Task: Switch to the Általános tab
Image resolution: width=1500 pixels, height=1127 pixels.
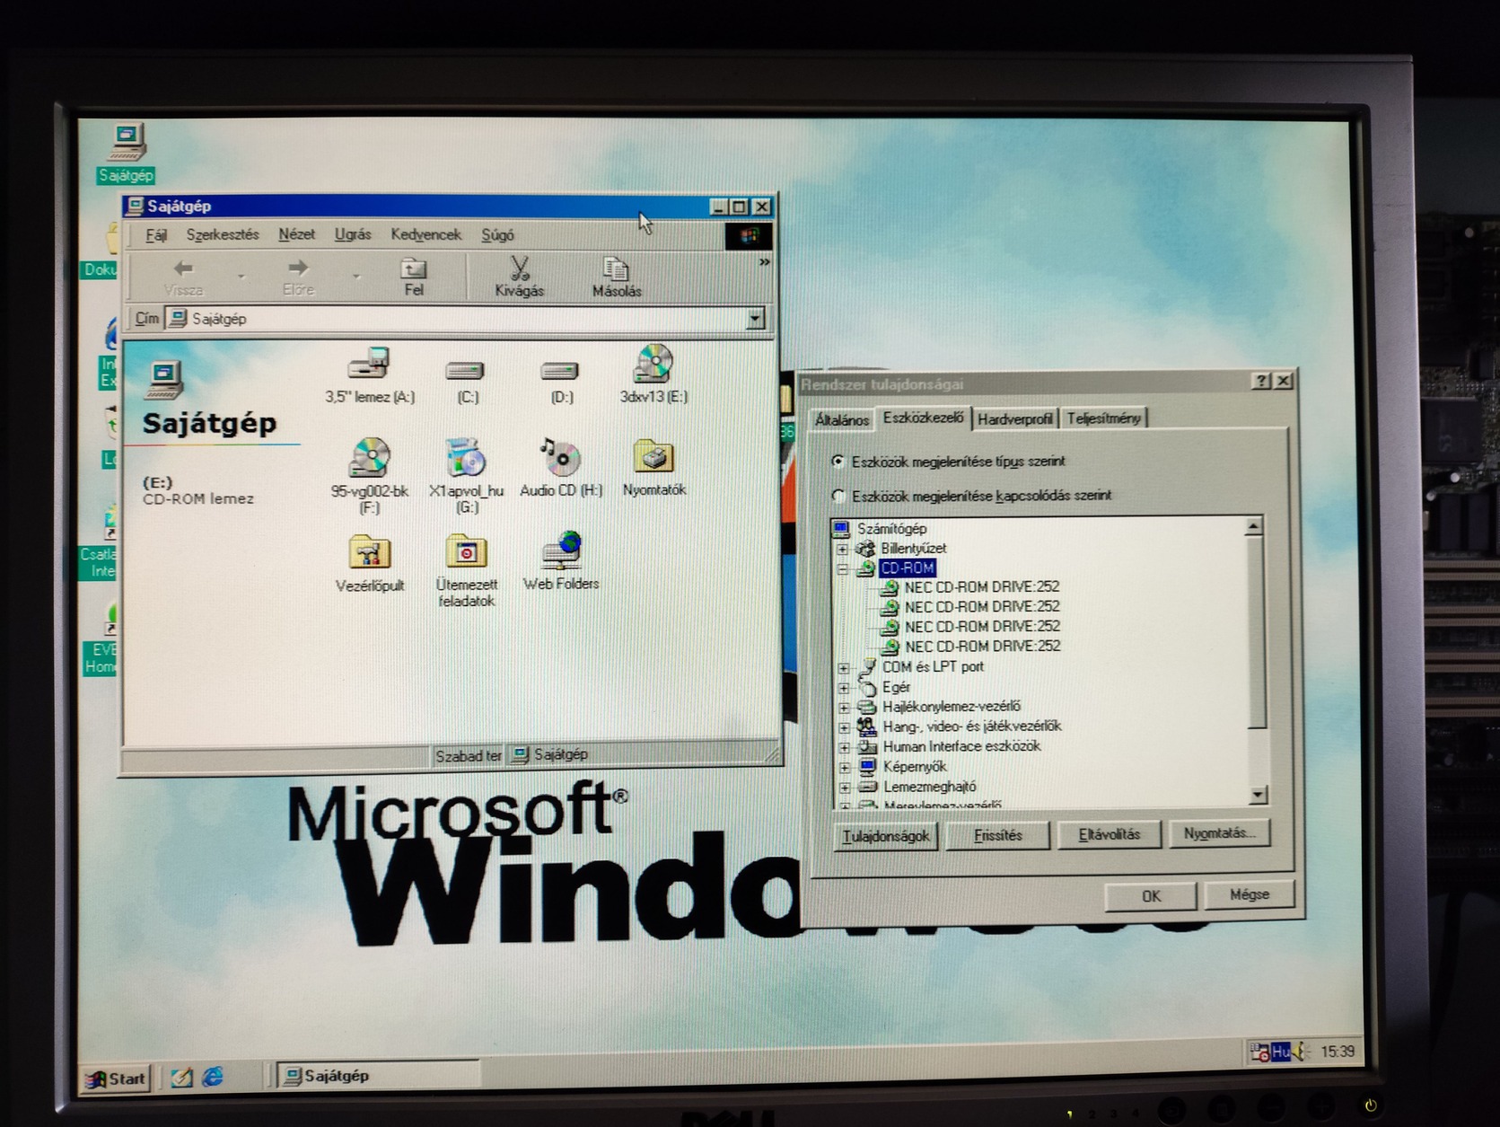Action: point(841,419)
